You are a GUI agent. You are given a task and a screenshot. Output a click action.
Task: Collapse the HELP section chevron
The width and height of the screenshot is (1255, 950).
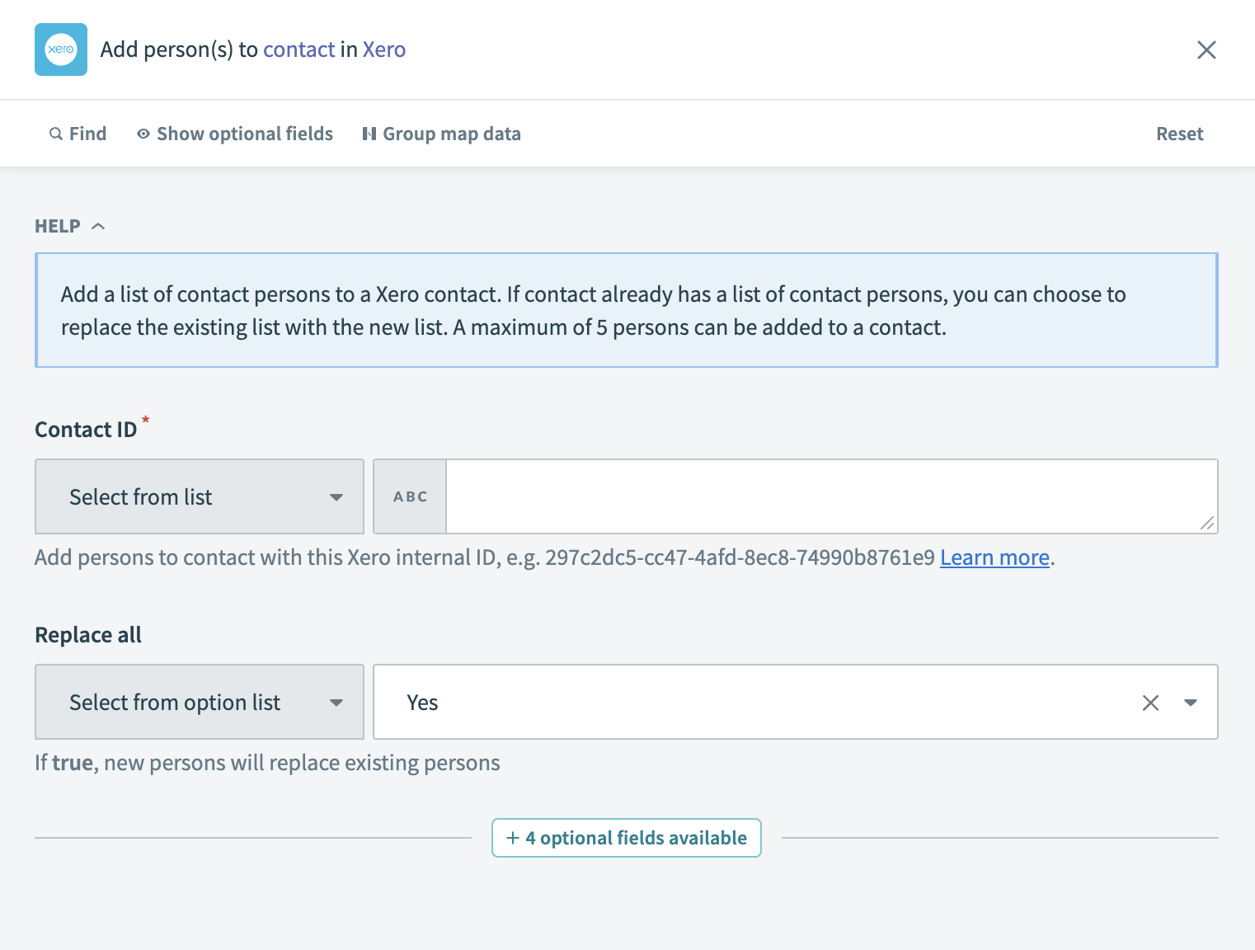coord(99,225)
